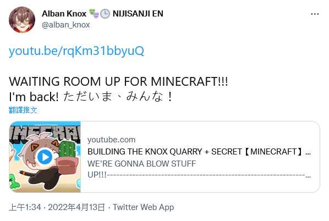Open the Alban Knox display name
The image size is (329, 221).
(64, 14)
